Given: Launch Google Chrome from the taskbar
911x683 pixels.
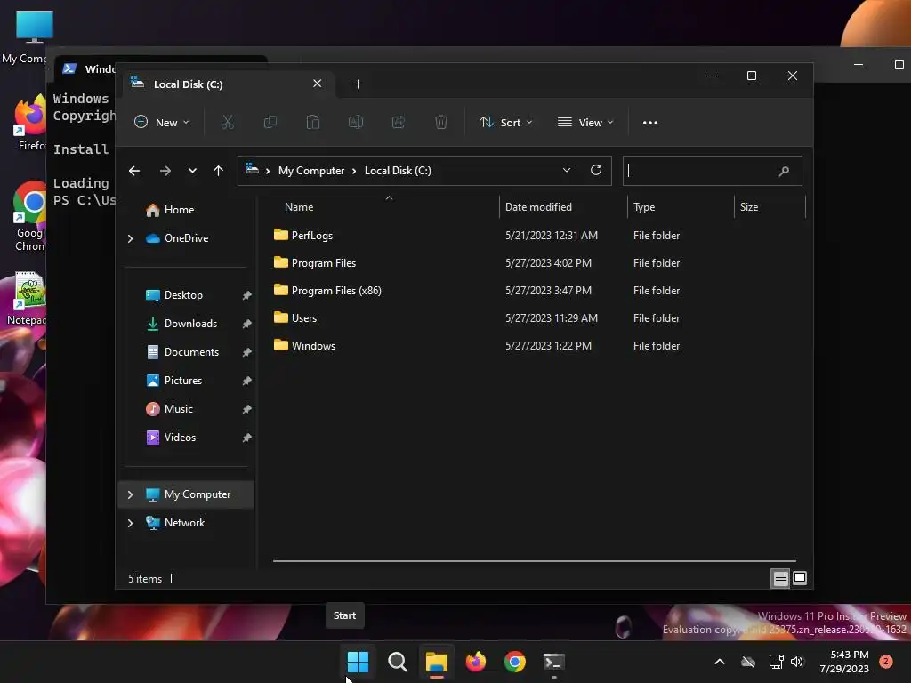Looking at the screenshot, I should pyautogui.click(x=515, y=662).
